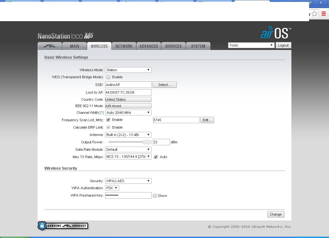Expand the Channel Width dropdown
This screenshot has height=238, width=329.
pyautogui.click(x=128, y=113)
